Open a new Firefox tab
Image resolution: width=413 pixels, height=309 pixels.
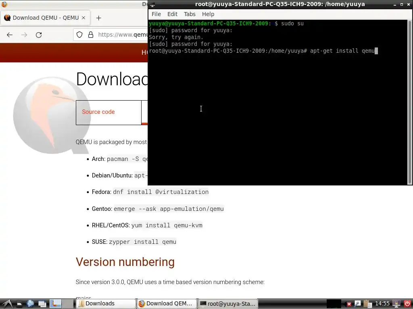98,18
